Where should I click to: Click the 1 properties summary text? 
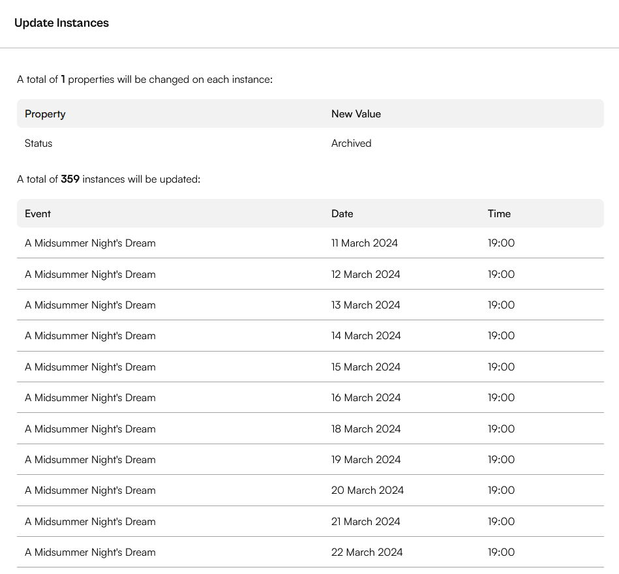[x=145, y=80]
